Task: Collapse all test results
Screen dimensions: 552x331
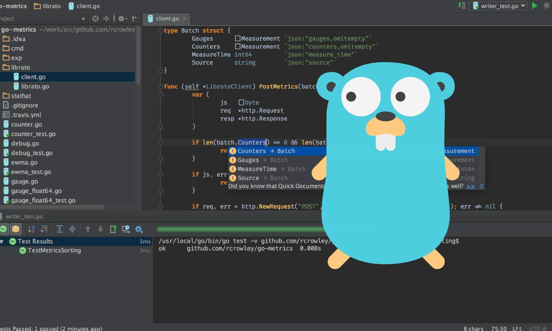Action: click(x=72, y=229)
